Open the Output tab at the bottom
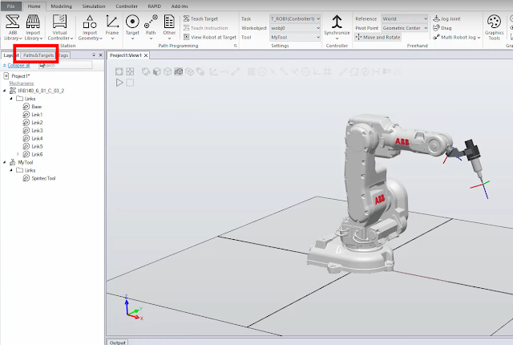This screenshot has width=513, height=345. pos(118,343)
